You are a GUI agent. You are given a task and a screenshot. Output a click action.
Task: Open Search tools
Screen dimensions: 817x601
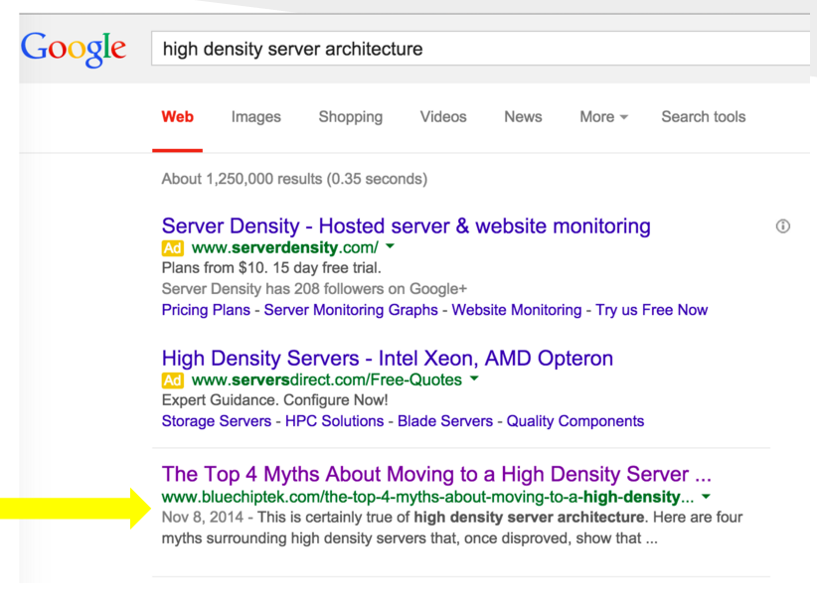coord(704,116)
